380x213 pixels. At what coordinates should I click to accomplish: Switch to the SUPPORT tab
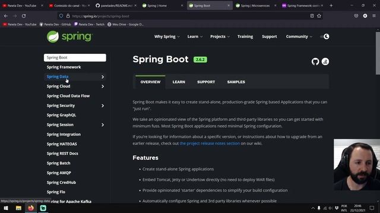click(206, 82)
